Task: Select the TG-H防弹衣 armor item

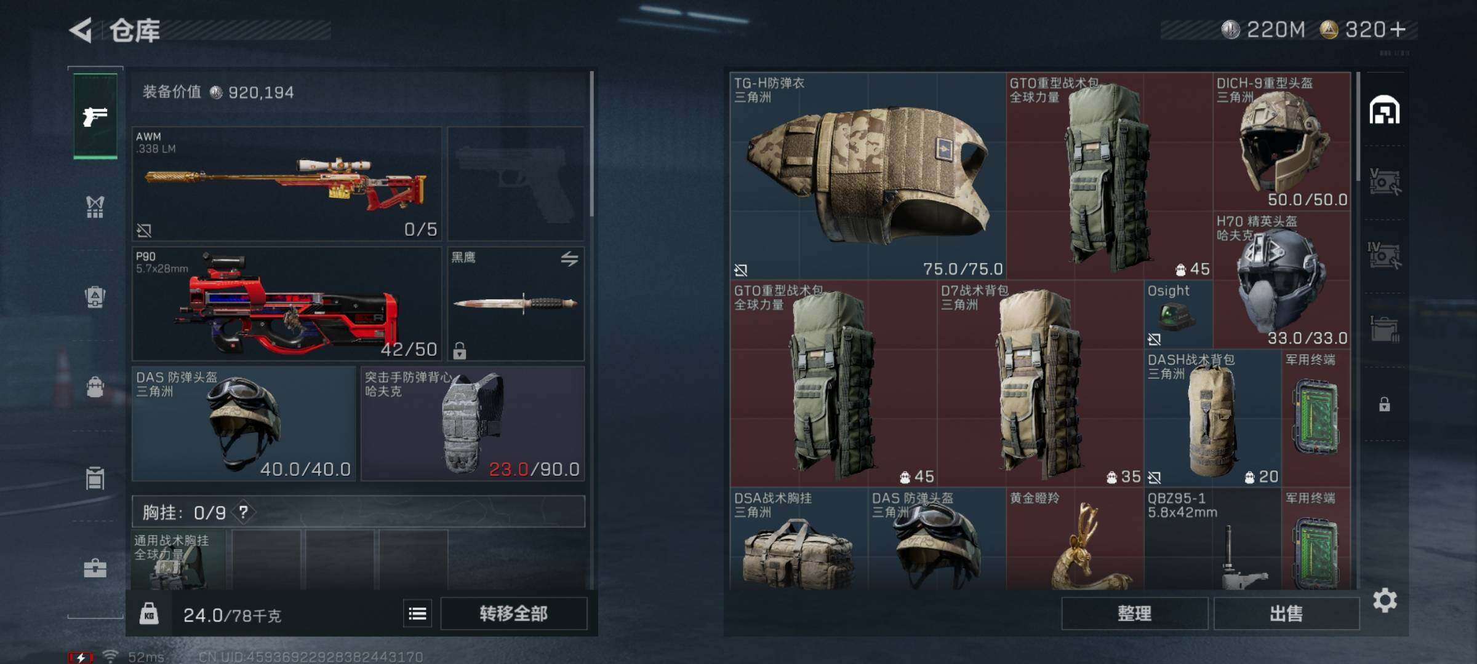Action: click(868, 176)
